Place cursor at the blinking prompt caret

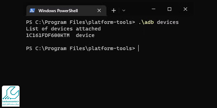[x=138, y=48]
